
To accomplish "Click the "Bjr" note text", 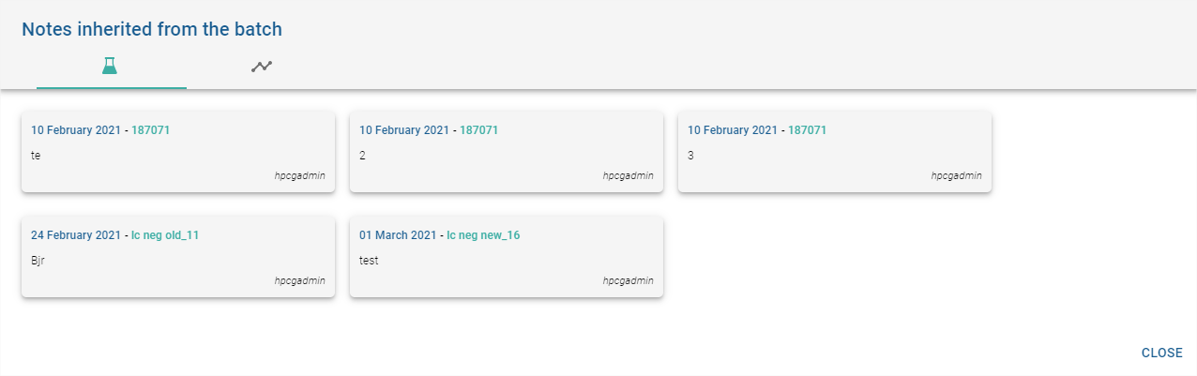I will click(x=38, y=260).
